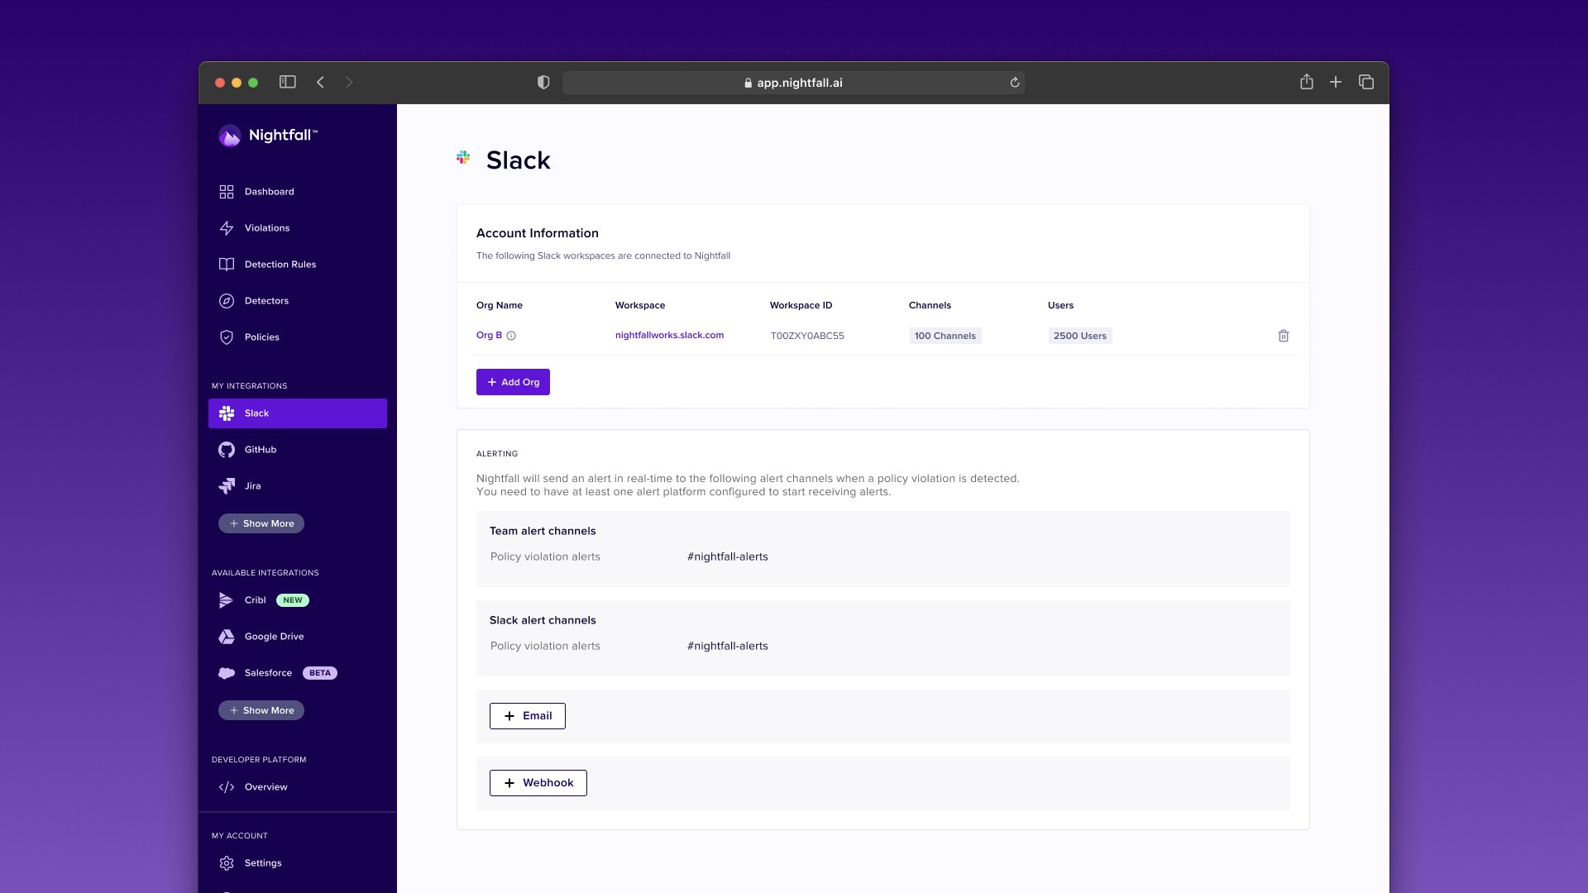This screenshot has width=1588, height=893.
Task: Click the app.nightfall.ai address bar
Action: tap(794, 83)
